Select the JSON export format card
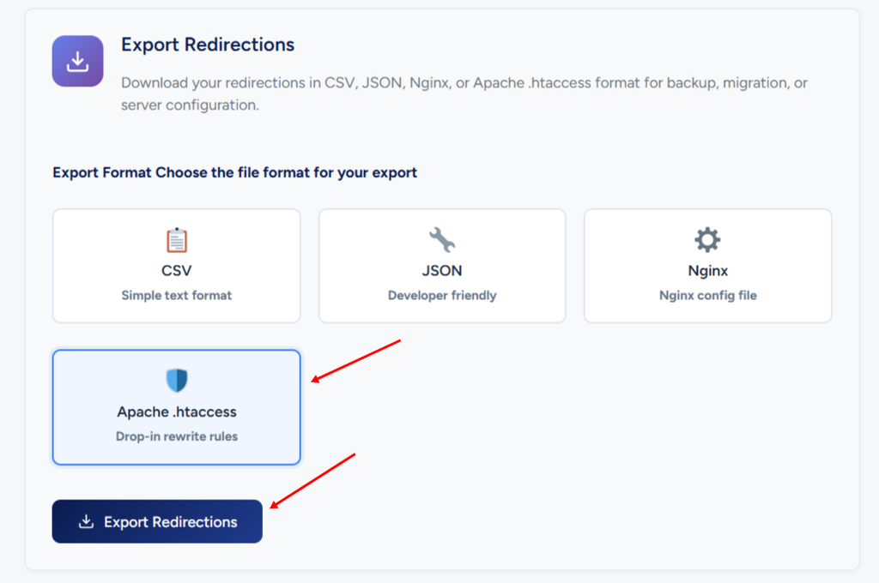 pyautogui.click(x=442, y=266)
